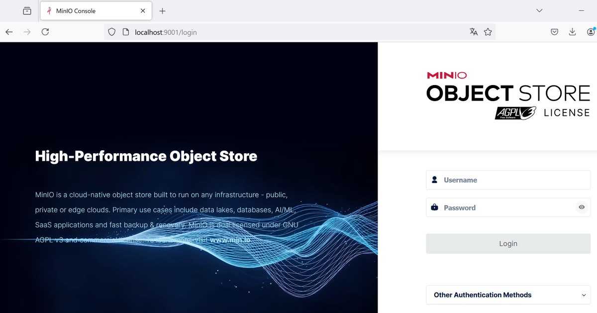This screenshot has width=597, height=313.
Task: Click the Login button
Action: click(508, 244)
